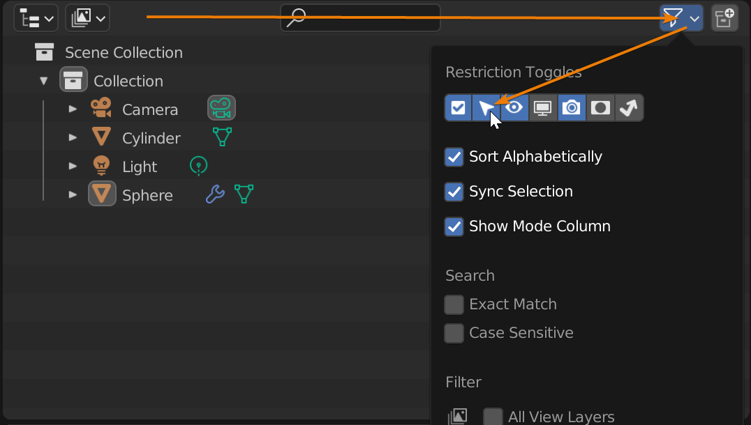Click the Camera object data icon
The height and width of the screenshot is (425, 751).
pos(221,109)
